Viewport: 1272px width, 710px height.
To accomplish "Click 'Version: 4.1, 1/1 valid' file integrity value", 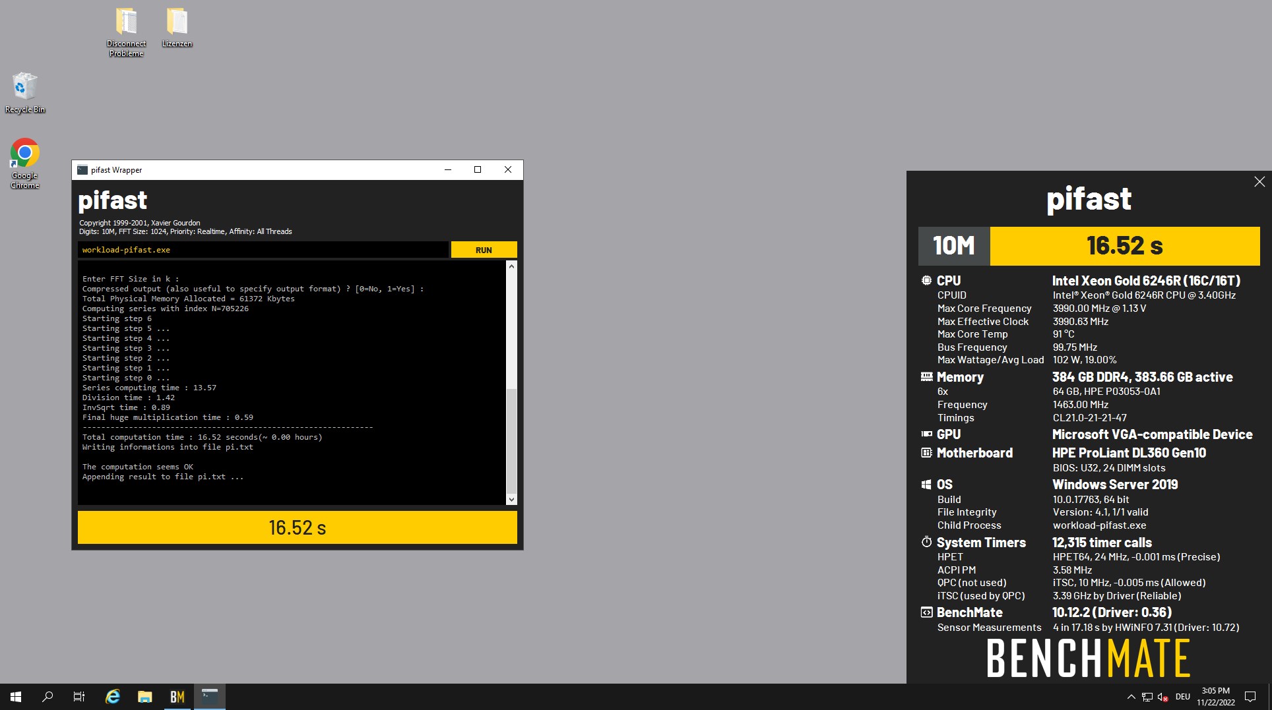I will pyautogui.click(x=1100, y=512).
